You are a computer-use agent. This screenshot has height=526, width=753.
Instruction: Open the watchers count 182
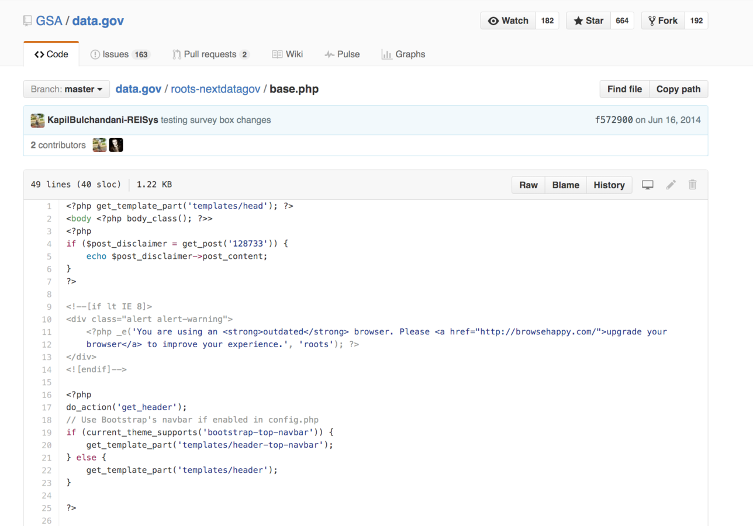coord(547,20)
